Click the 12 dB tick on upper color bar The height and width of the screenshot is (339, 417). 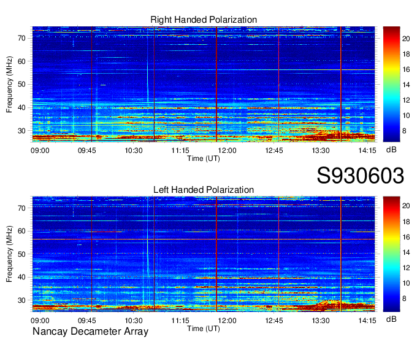(x=406, y=100)
